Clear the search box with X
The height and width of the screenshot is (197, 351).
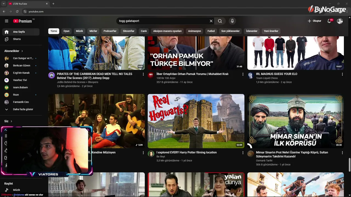tap(211, 21)
